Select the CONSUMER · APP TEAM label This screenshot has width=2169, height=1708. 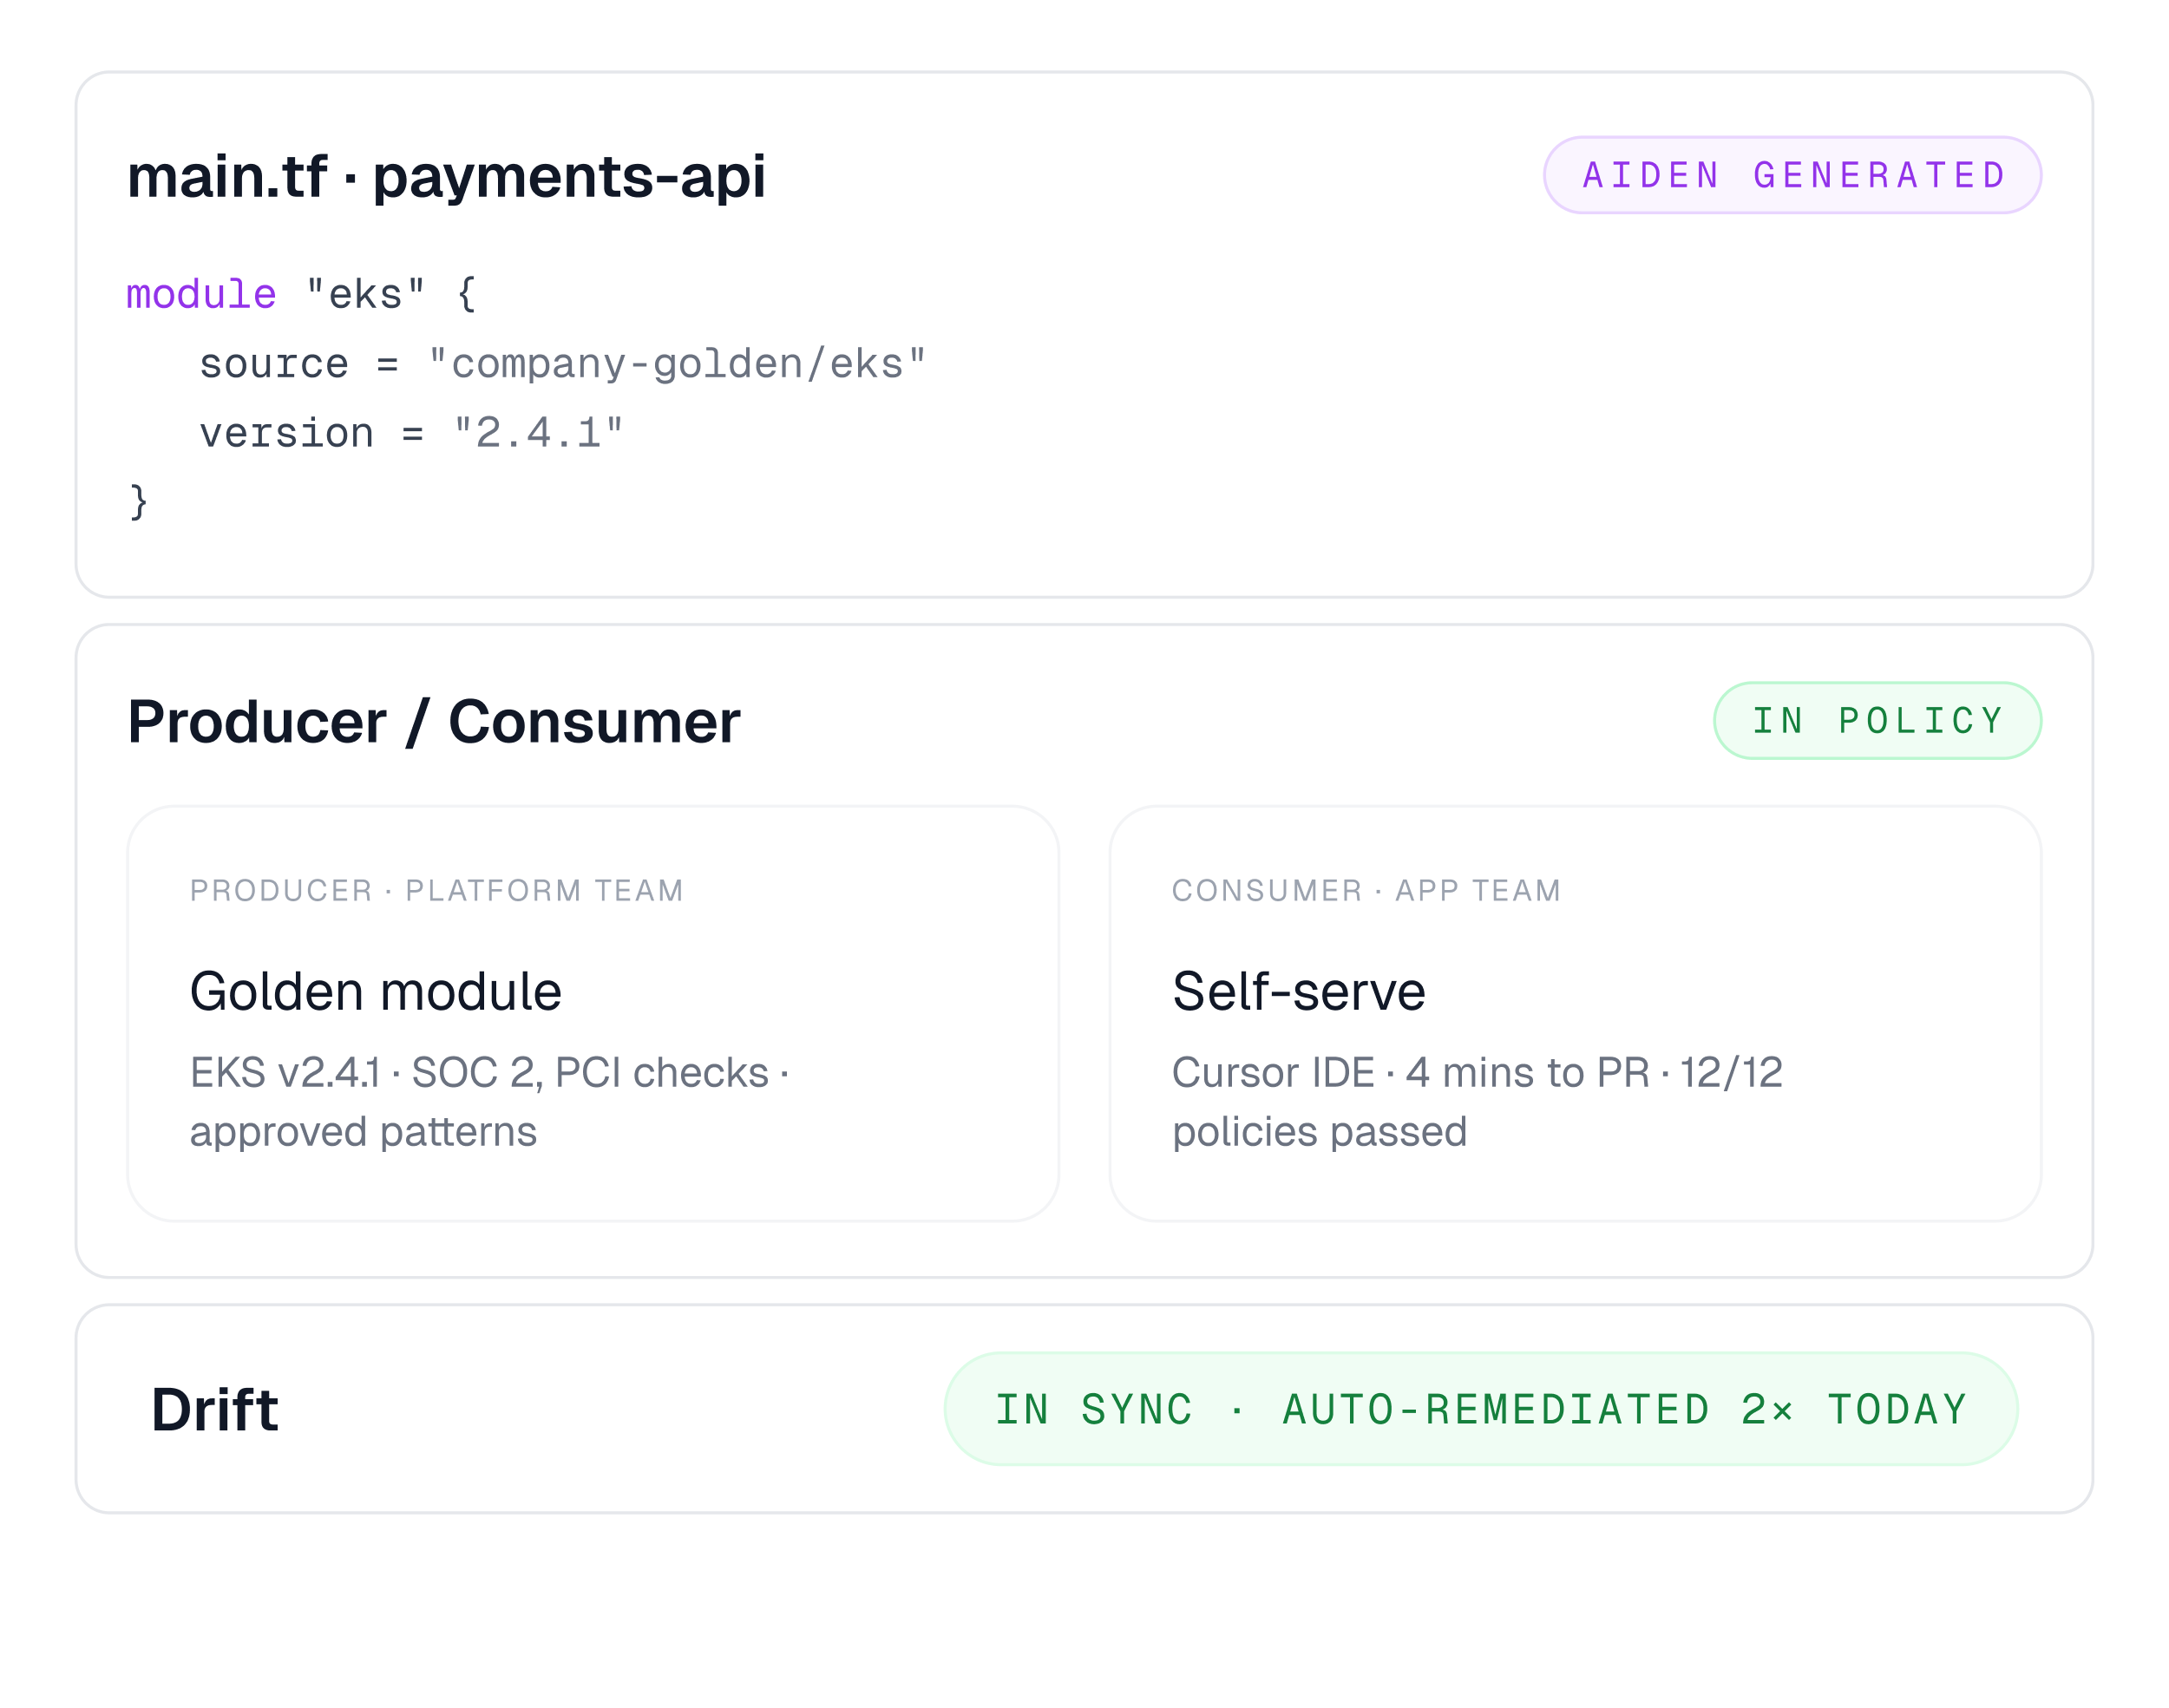1366,890
